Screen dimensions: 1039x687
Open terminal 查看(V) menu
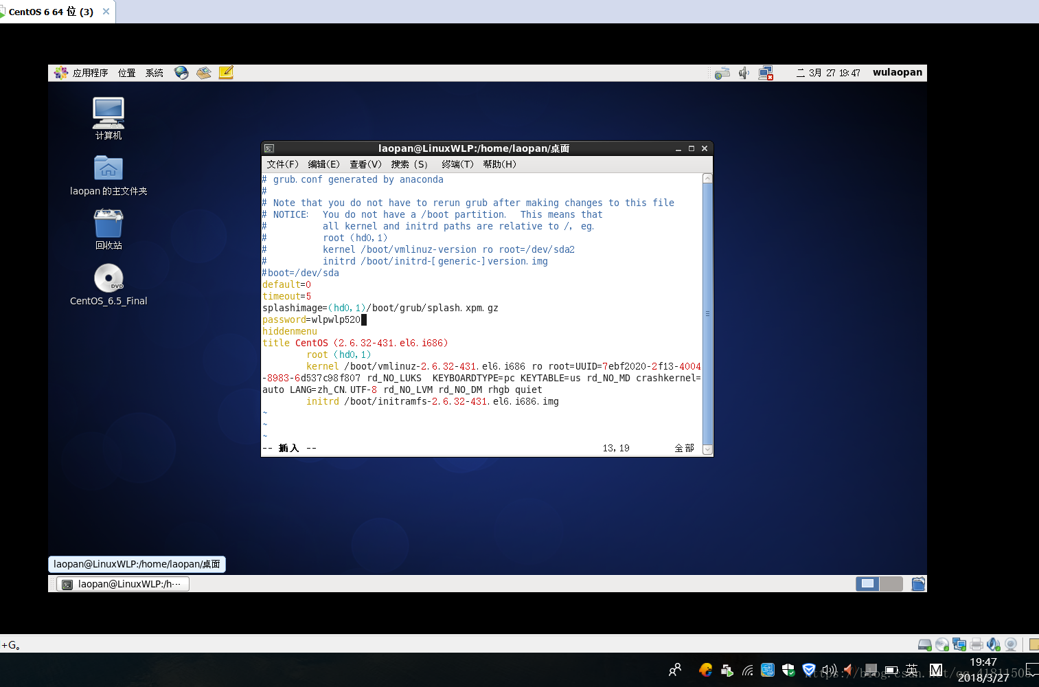point(366,164)
